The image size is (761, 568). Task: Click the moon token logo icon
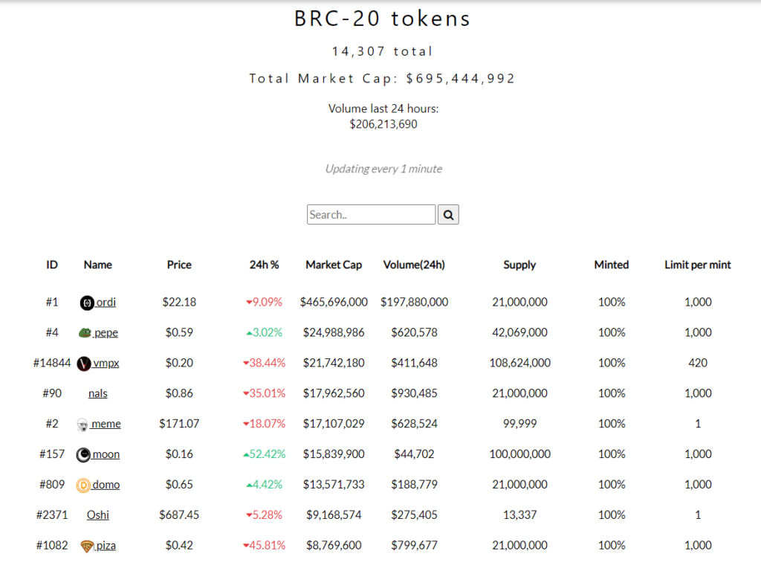[84, 455]
